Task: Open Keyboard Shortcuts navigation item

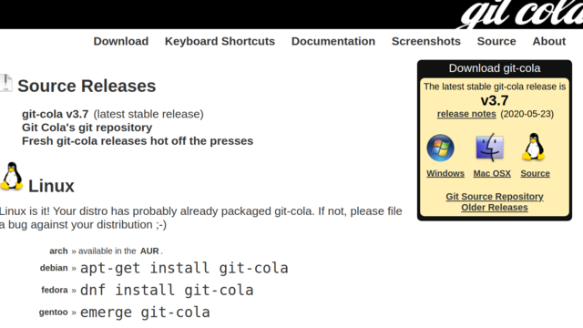Action: (220, 41)
